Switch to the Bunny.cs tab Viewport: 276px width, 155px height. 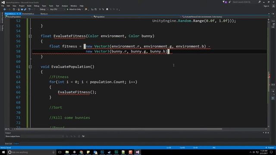point(44,14)
